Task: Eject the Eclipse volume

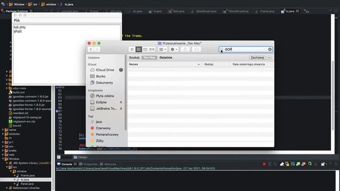Action: 121,102
